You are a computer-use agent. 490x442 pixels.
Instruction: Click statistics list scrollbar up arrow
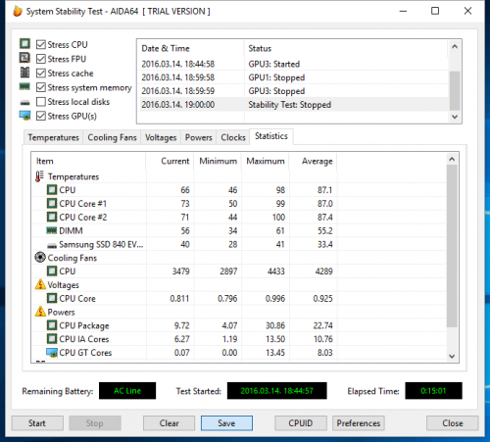click(x=452, y=159)
